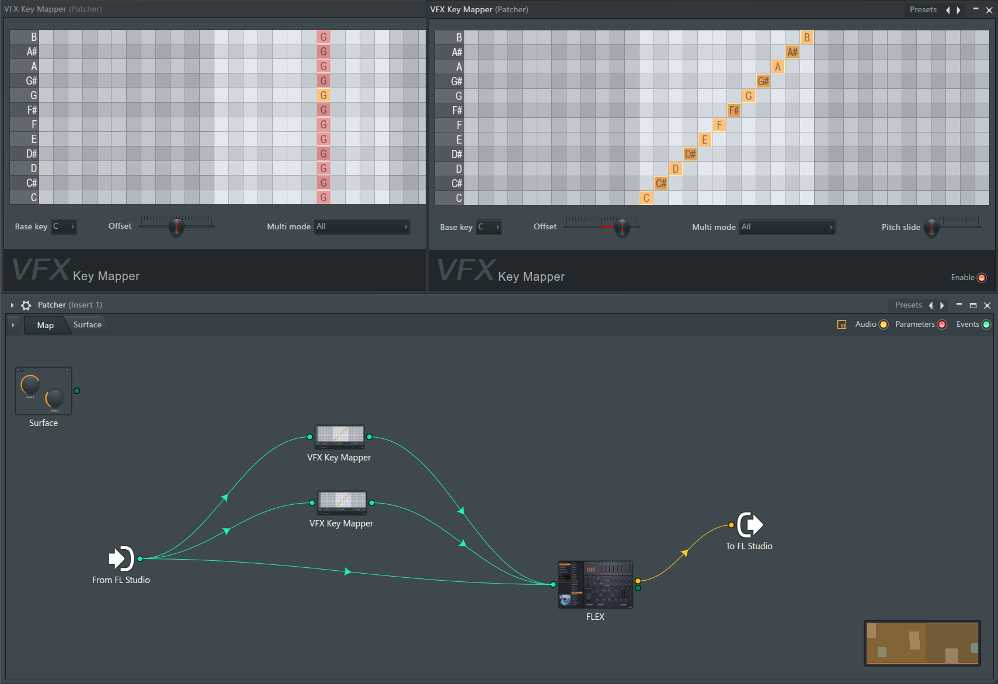Close the Patcher window
Viewport: 998px width, 684px height.
point(987,305)
